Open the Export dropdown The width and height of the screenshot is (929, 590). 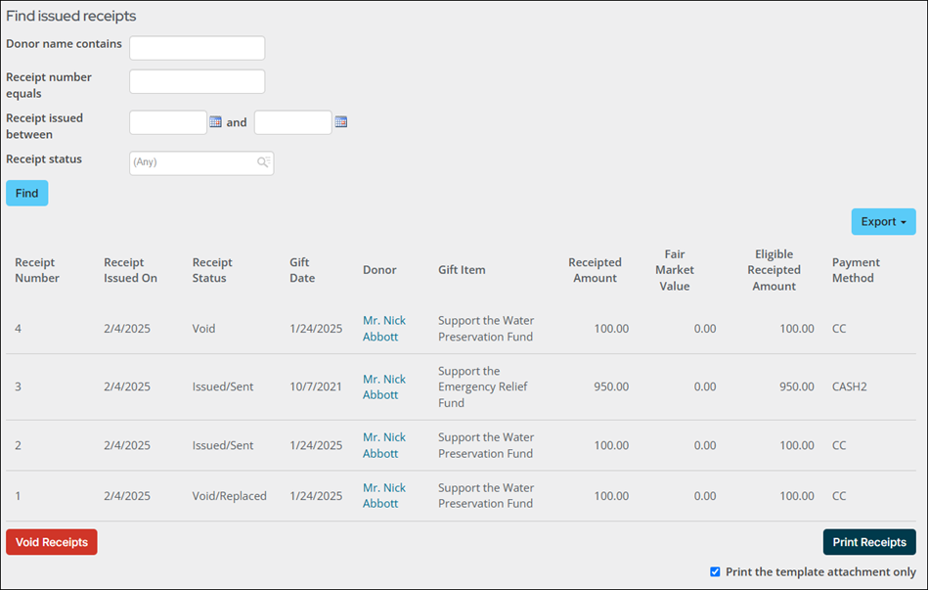pyautogui.click(x=883, y=222)
